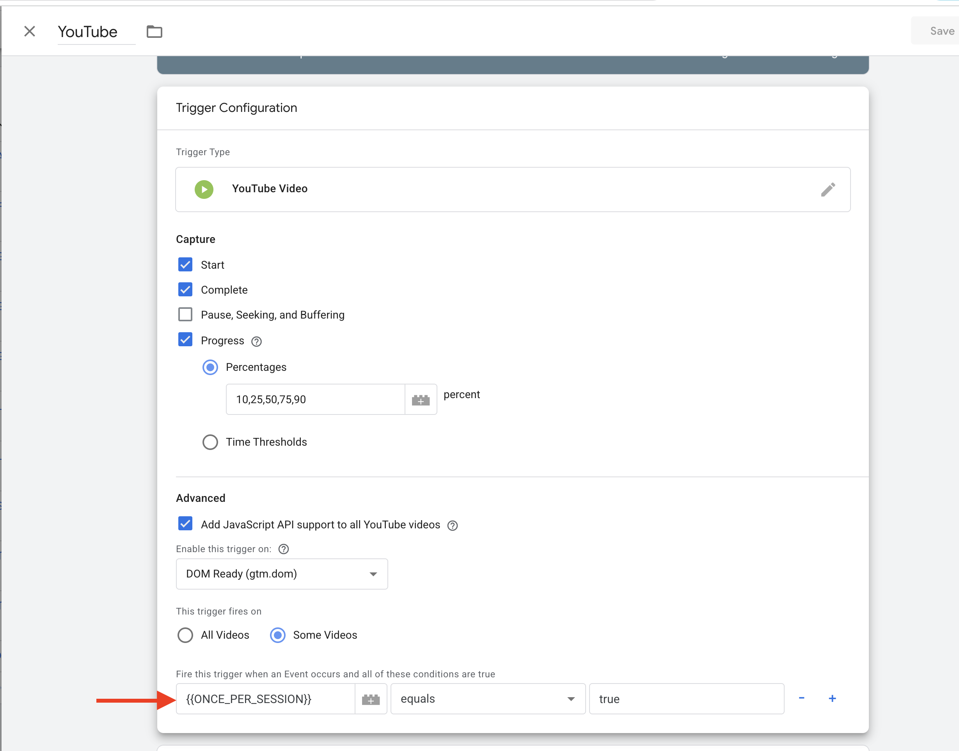Click the 'This trigger fires on' label
The width and height of the screenshot is (959, 751).
point(218,612)
